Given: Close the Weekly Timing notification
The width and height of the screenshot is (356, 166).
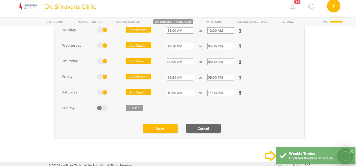Looking at the screenshot, I should 352,151.
